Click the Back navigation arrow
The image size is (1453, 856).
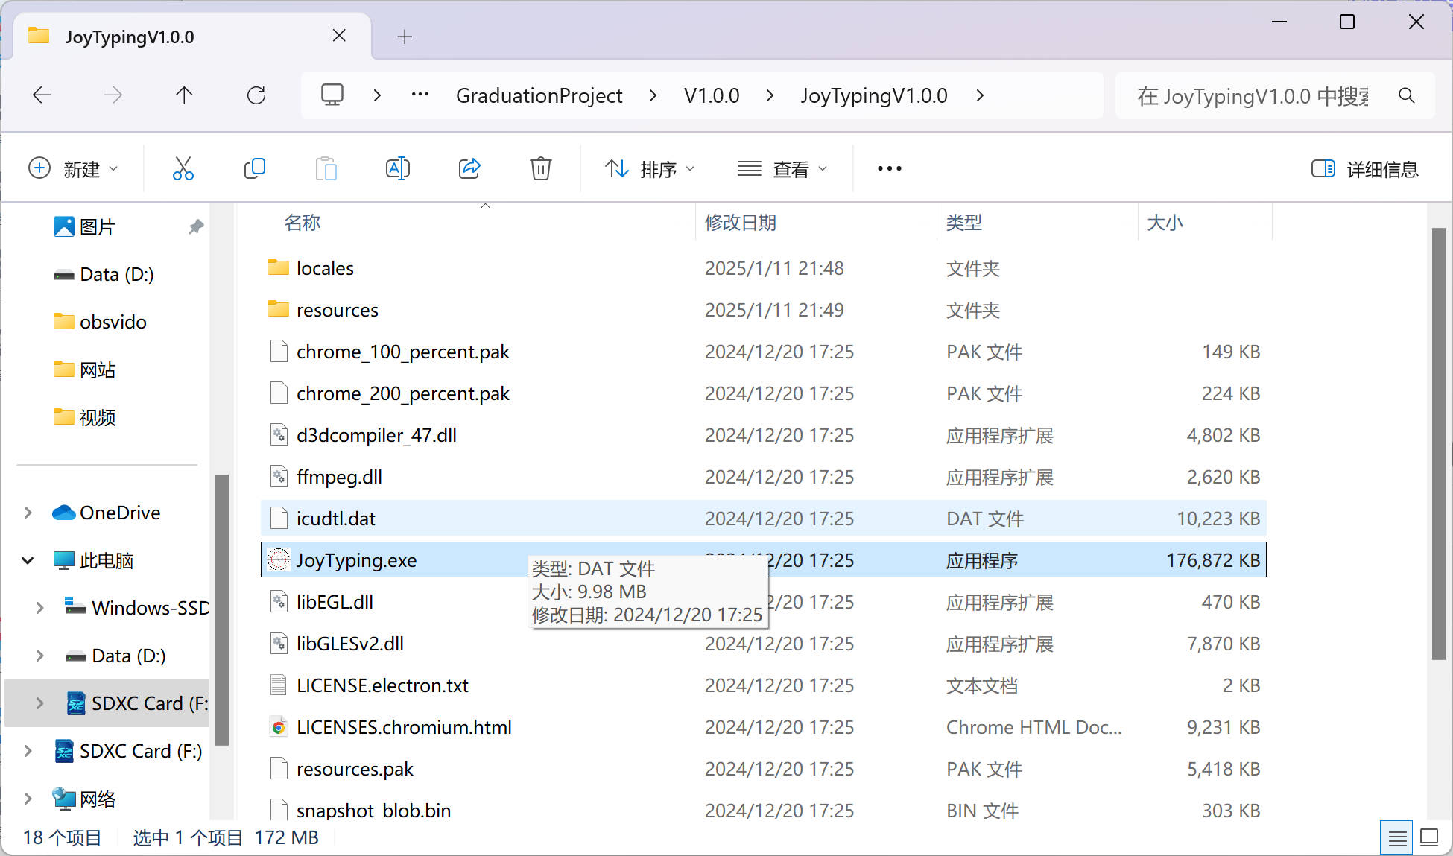pyautogui.click(x=42, y=95)
